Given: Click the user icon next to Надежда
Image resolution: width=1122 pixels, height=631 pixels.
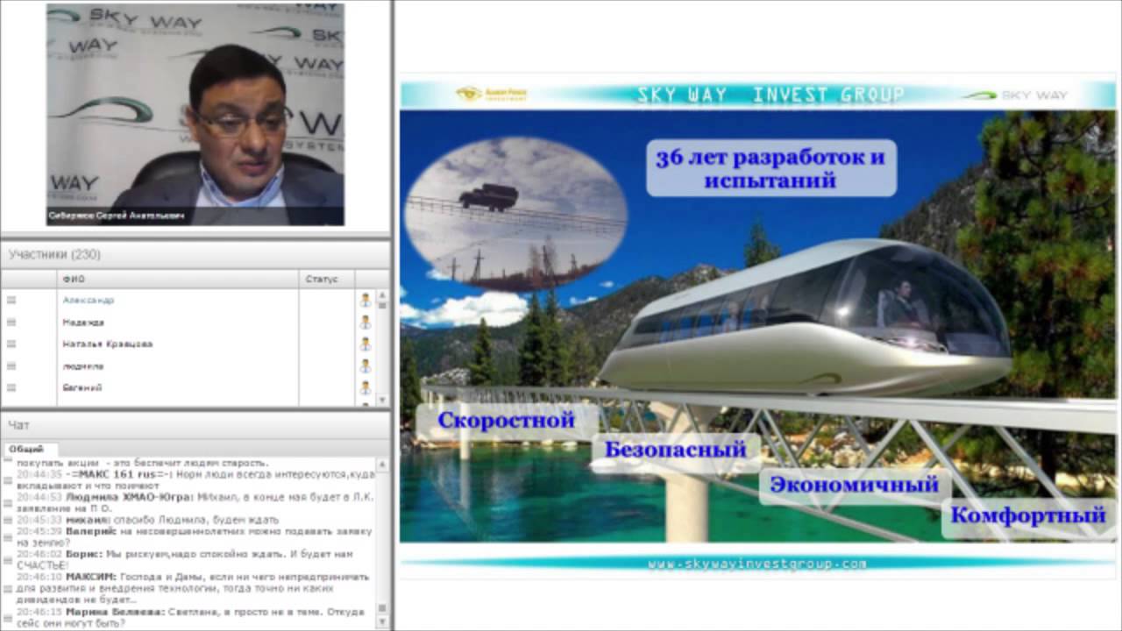Looking at the screenshot, I should pyautogui.click(x=366, y=322).
